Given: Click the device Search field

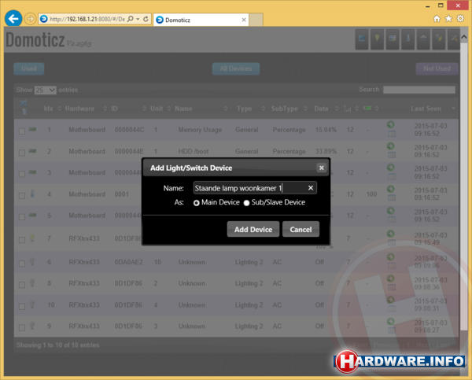Looking at the screenshot, I should 419,90.
